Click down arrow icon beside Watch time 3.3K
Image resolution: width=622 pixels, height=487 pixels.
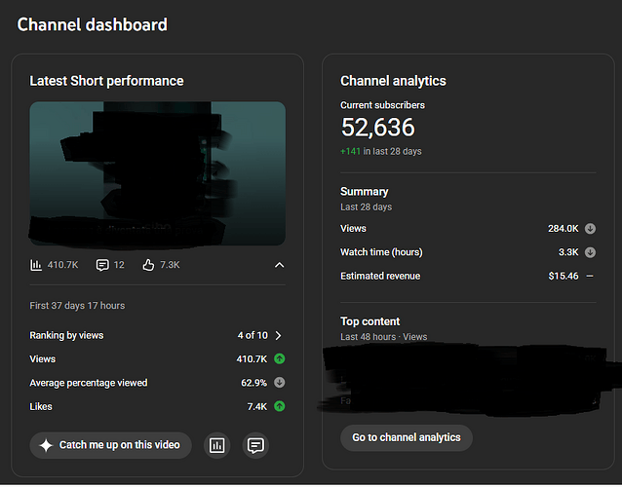pos(590,253)
